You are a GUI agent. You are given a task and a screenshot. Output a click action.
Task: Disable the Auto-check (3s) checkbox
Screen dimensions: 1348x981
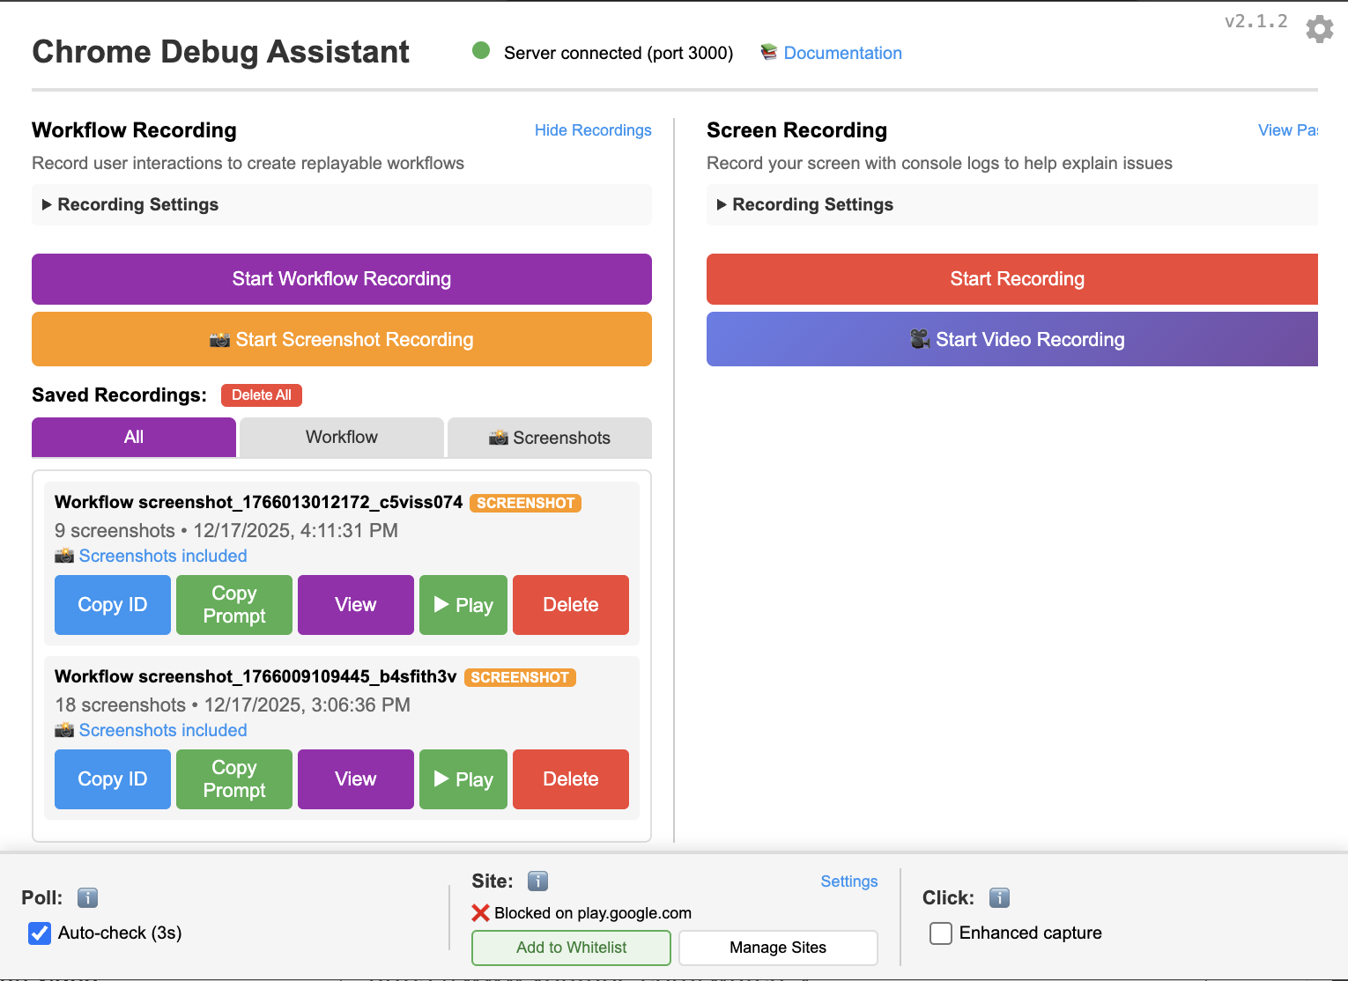pos(40,933)
